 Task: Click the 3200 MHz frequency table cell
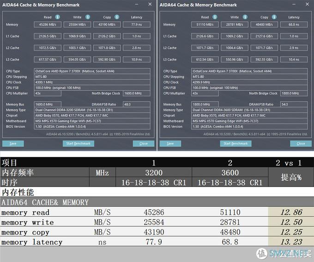[x=154, y=173]
